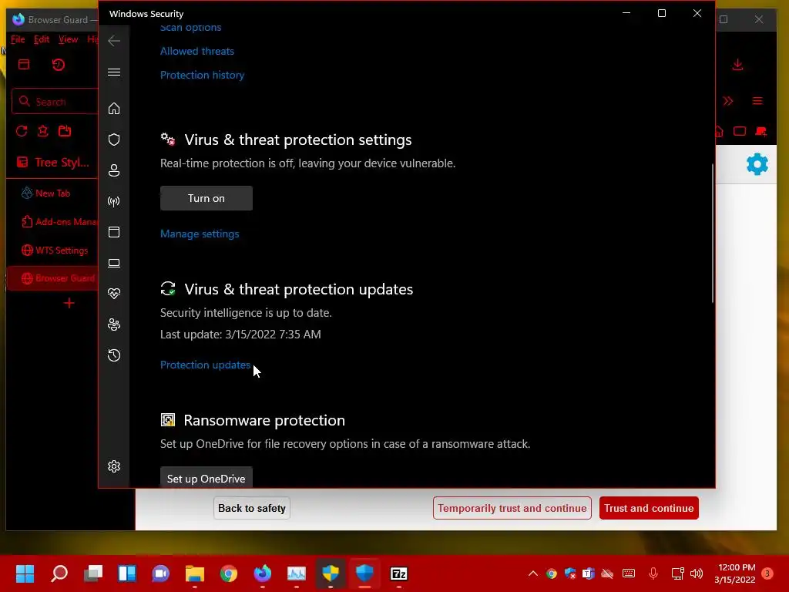Click Back to safety in Browser Guard

coord(252,508)
